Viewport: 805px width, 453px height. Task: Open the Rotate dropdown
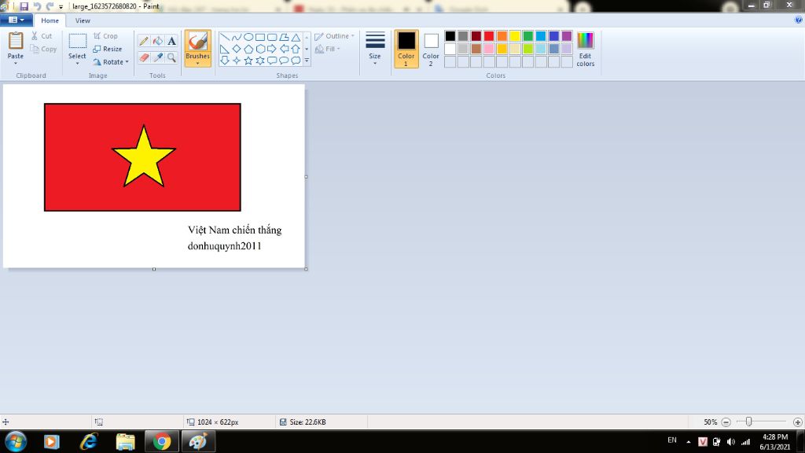point(111,61)
